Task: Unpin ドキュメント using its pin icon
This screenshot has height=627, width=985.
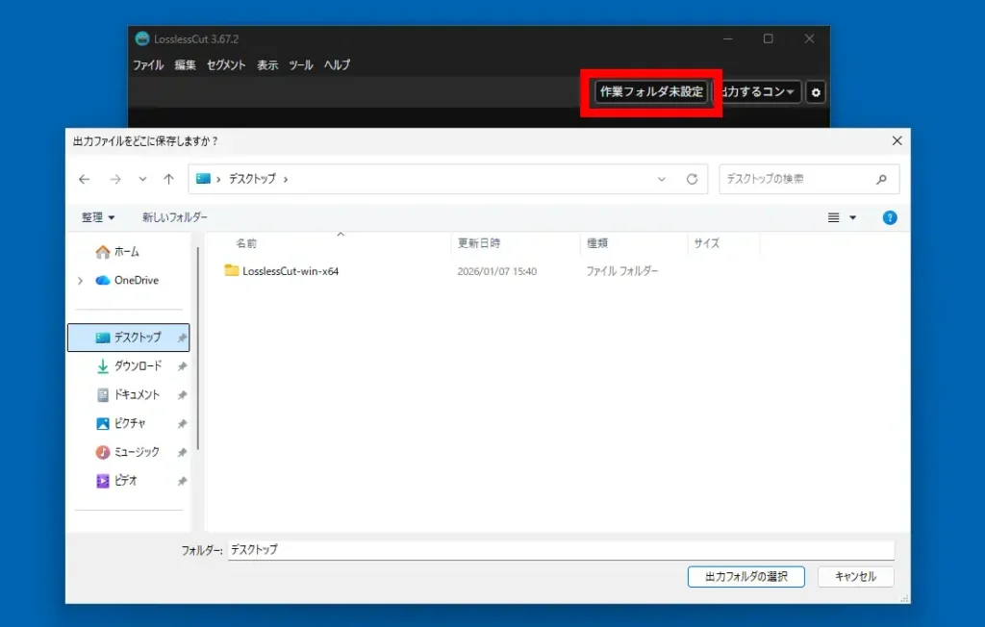Action: tap(182, 394)
